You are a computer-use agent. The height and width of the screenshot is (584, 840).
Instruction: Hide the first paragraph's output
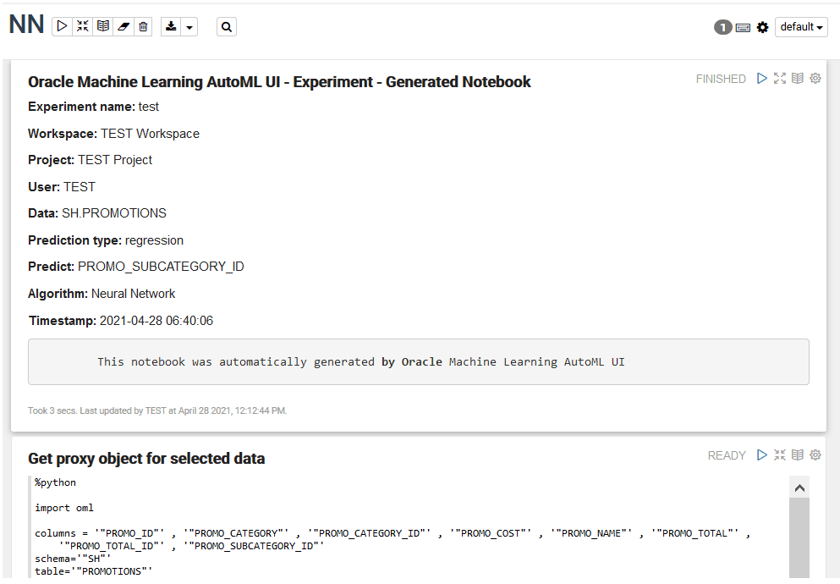(x=797, y=78)
